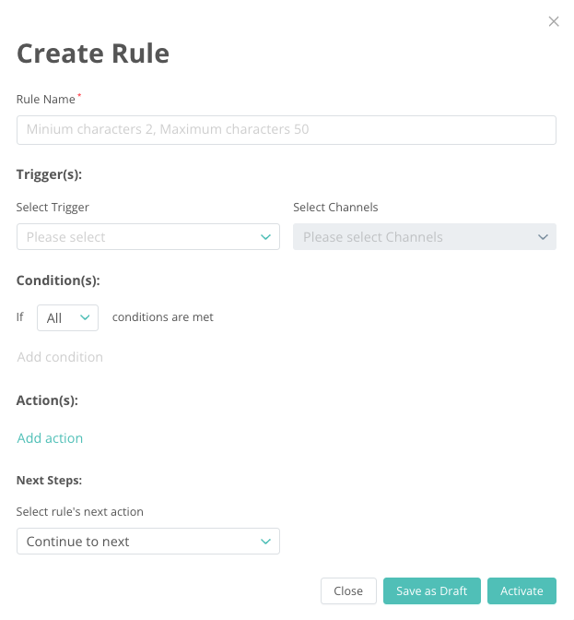
Task: Click the "Select rule's next action" label
Action: tap(80, 512)
